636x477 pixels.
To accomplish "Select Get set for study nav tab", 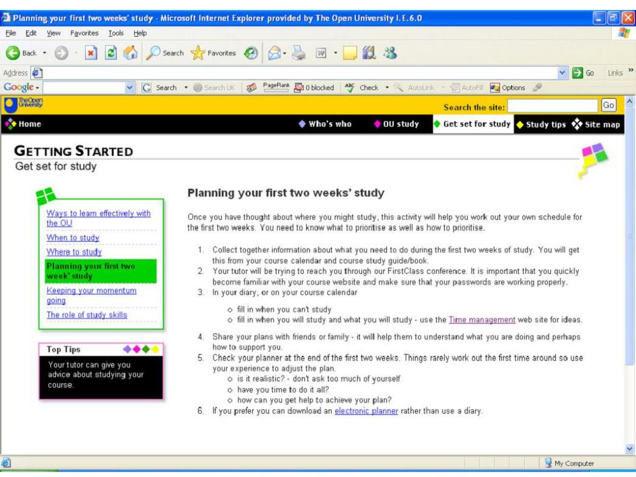I will coord(472,124).
